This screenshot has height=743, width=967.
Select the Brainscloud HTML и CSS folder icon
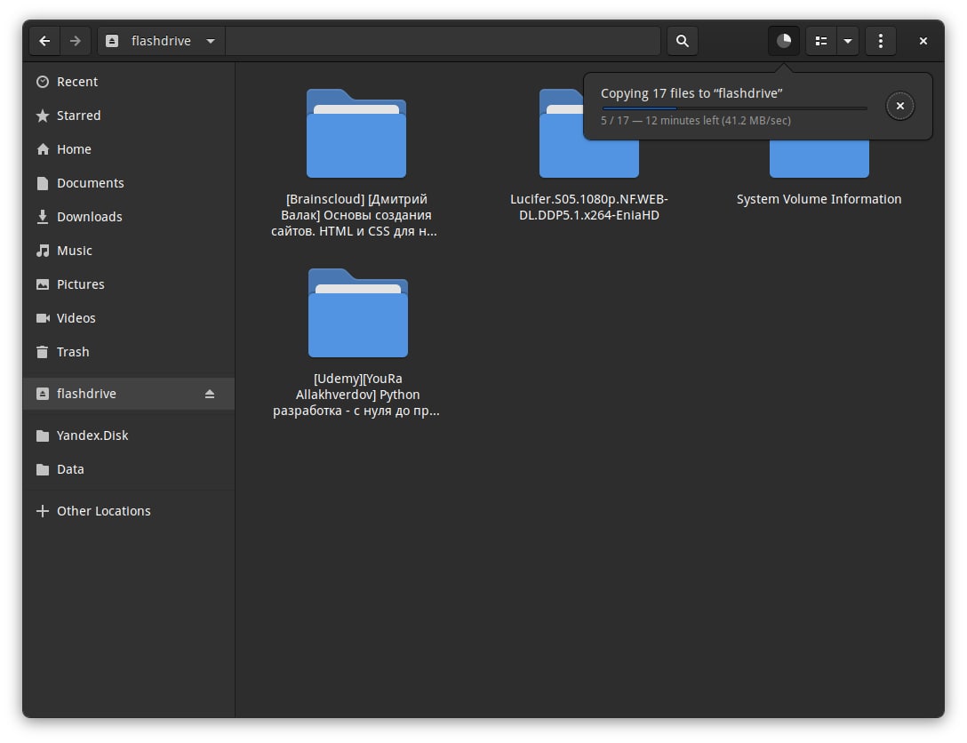(x=356, y=134)
